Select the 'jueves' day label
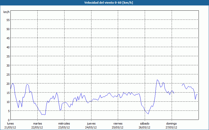Screen dimensions: 209x130 pos(91,123)
